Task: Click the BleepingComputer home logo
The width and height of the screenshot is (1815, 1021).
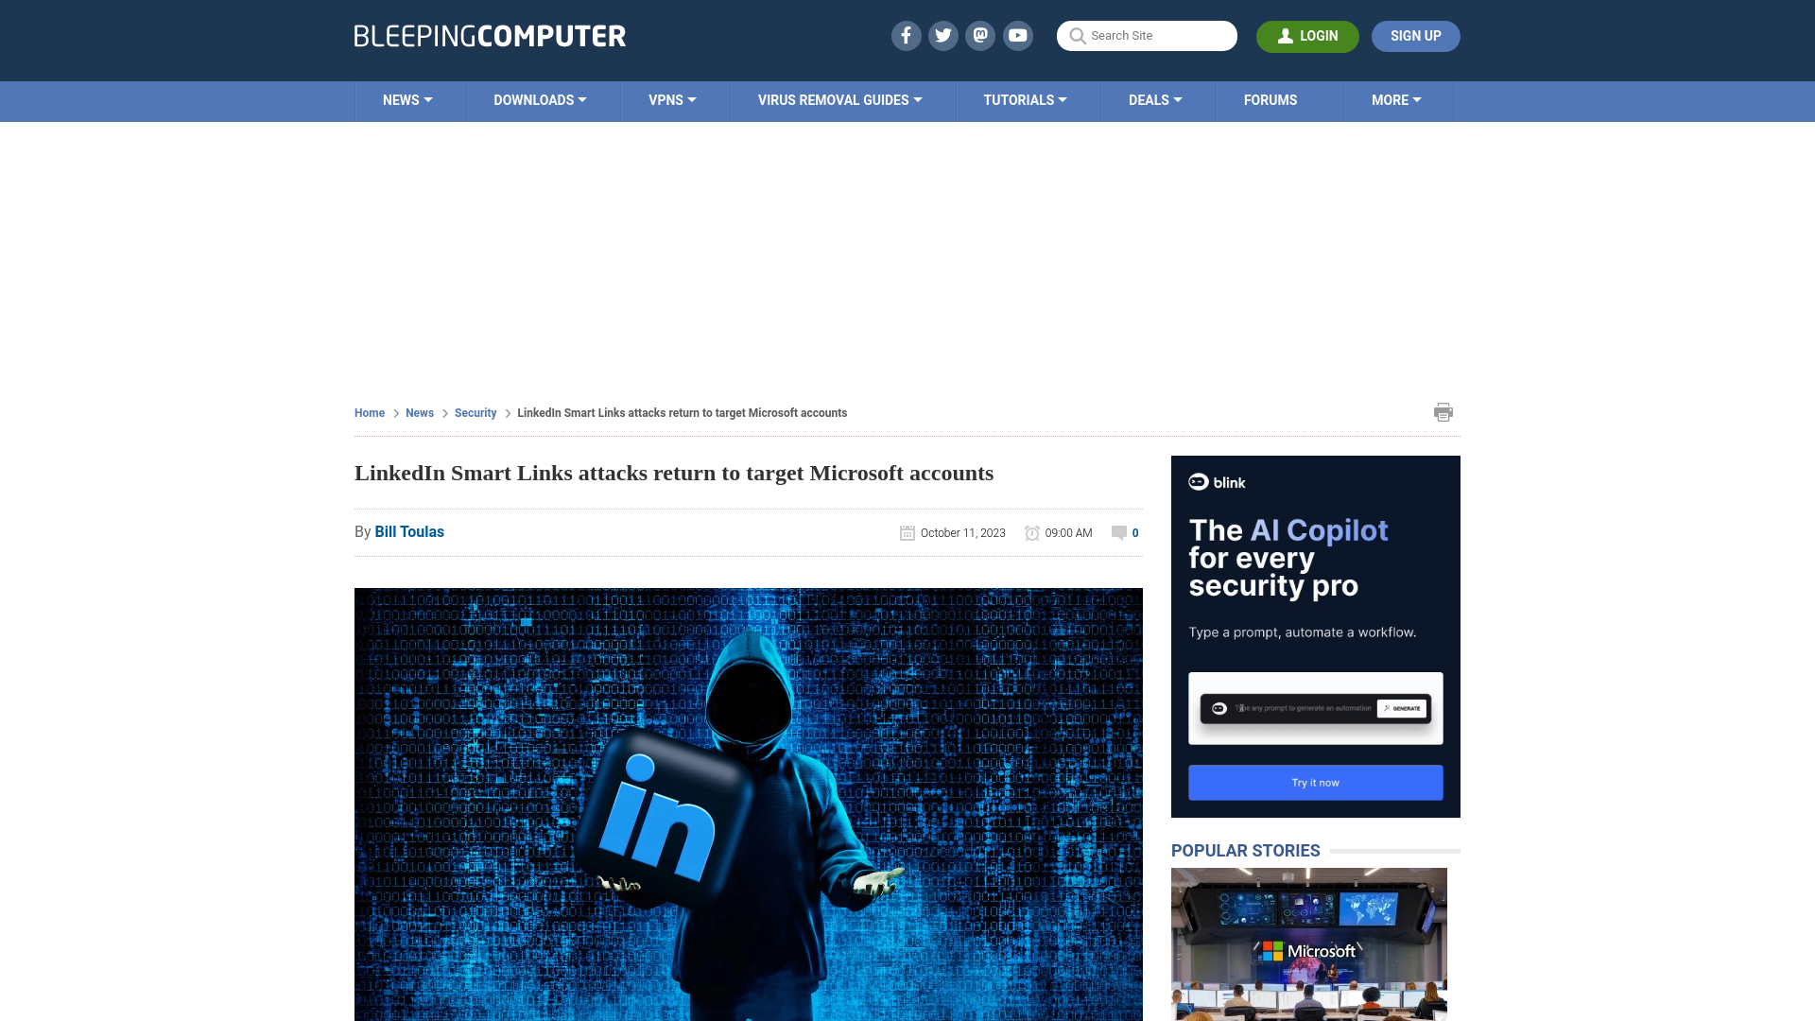Action: pyautogui.click(x=490, y=35)
